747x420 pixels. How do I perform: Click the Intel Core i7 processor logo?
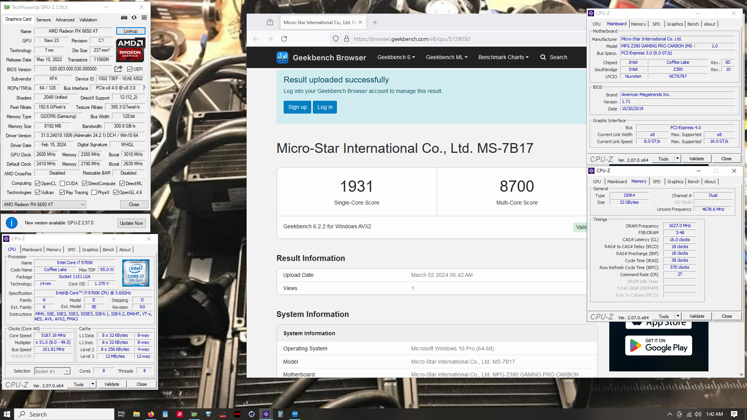(x=136, y=273)
